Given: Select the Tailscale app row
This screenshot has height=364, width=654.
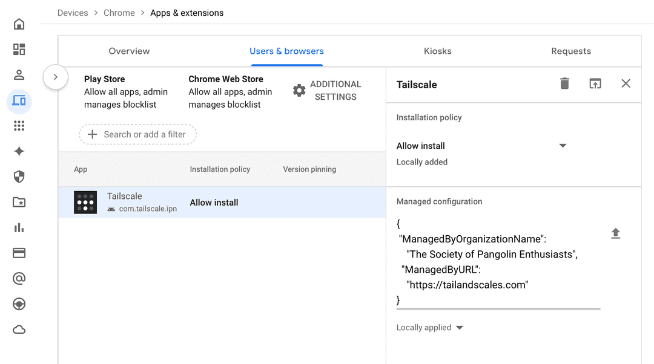Looking at the screenshot, I should [182, 202].
